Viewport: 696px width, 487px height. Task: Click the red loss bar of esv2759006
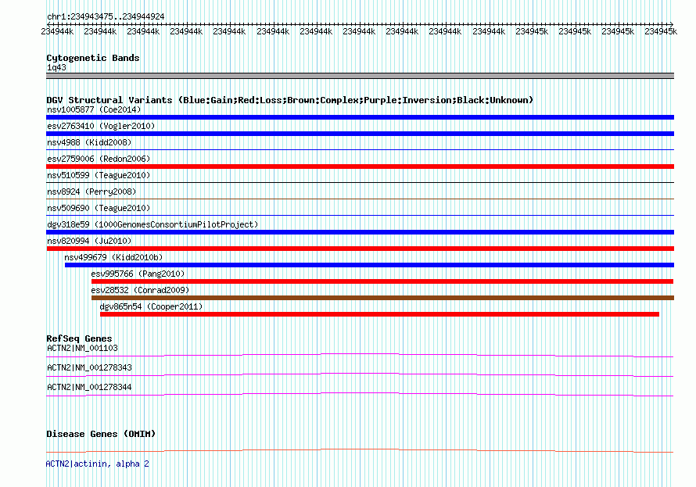[360, 167]
